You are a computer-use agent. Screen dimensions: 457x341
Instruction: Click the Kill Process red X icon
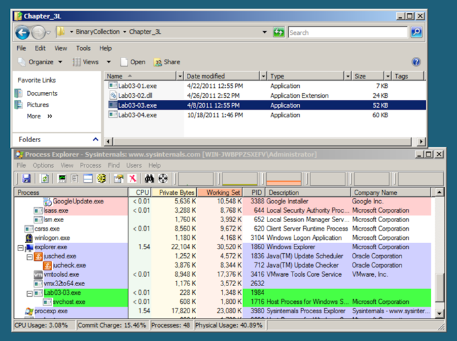(132, 178)
